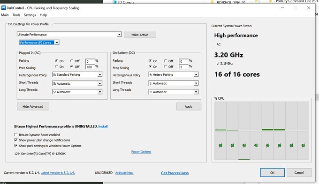319x184 pixels.
Task: Click Install link for Bitsum Highest Performance
Action: click(103, 126)
